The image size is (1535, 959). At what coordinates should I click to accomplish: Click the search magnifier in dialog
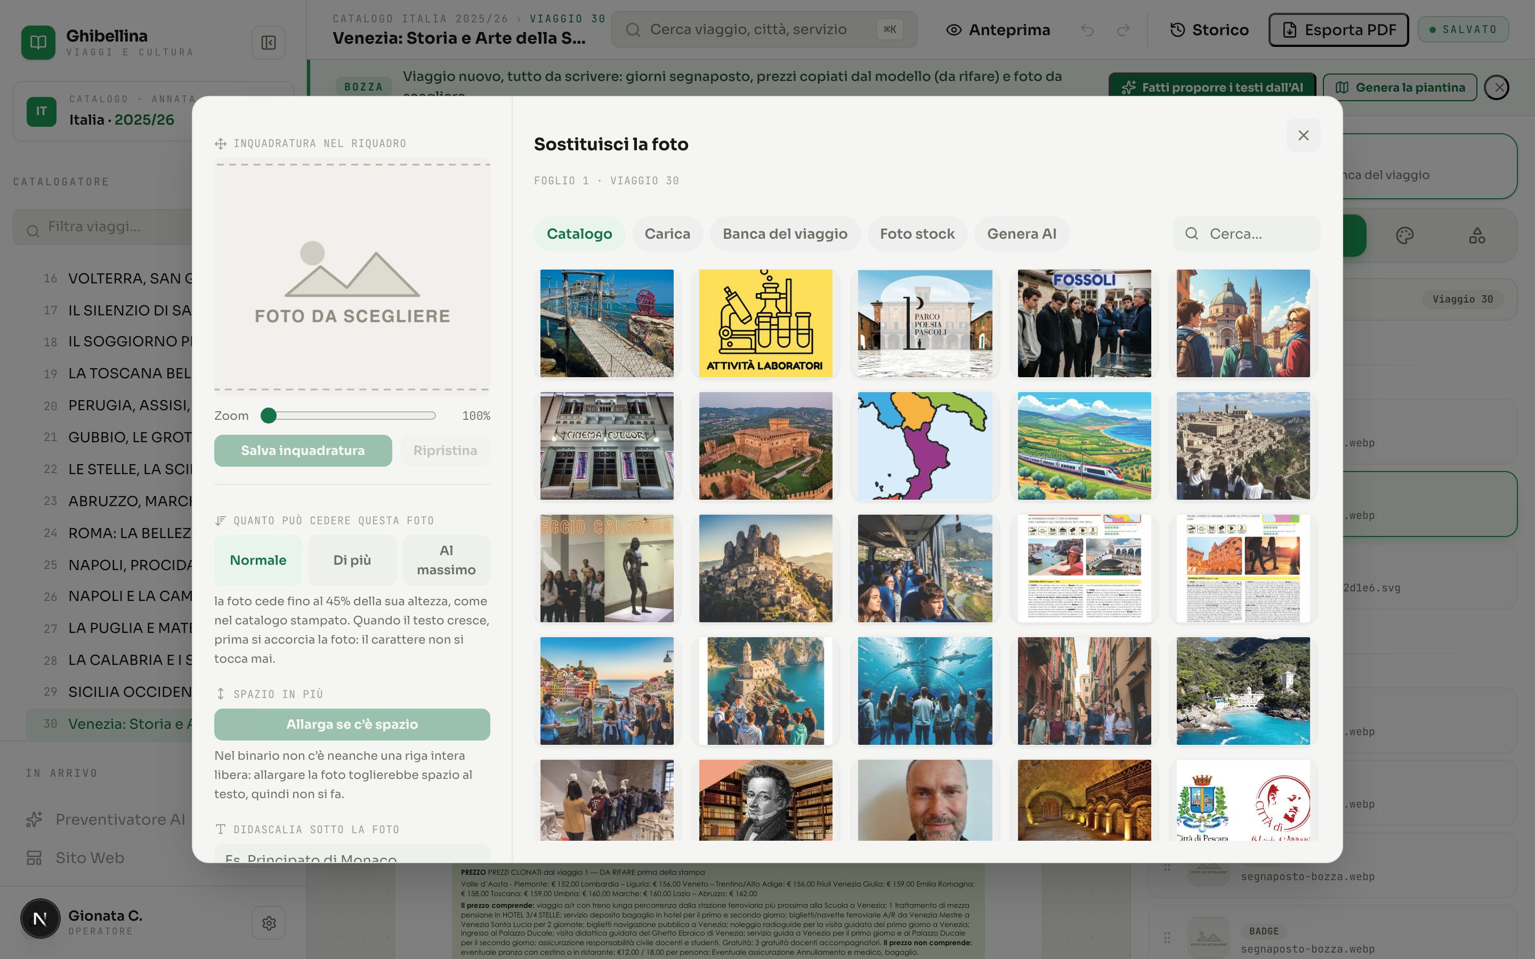coord(1191,234)
